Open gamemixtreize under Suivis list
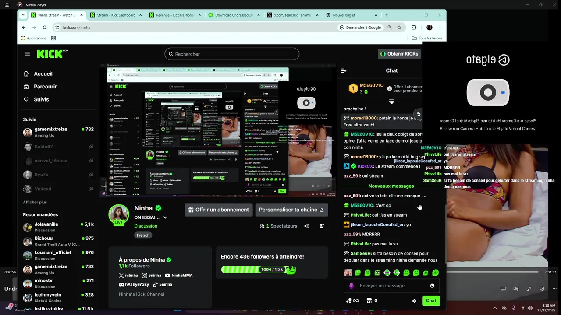This screenshot has width=561, height=315. pyautogui.click(x=58, y=132)
